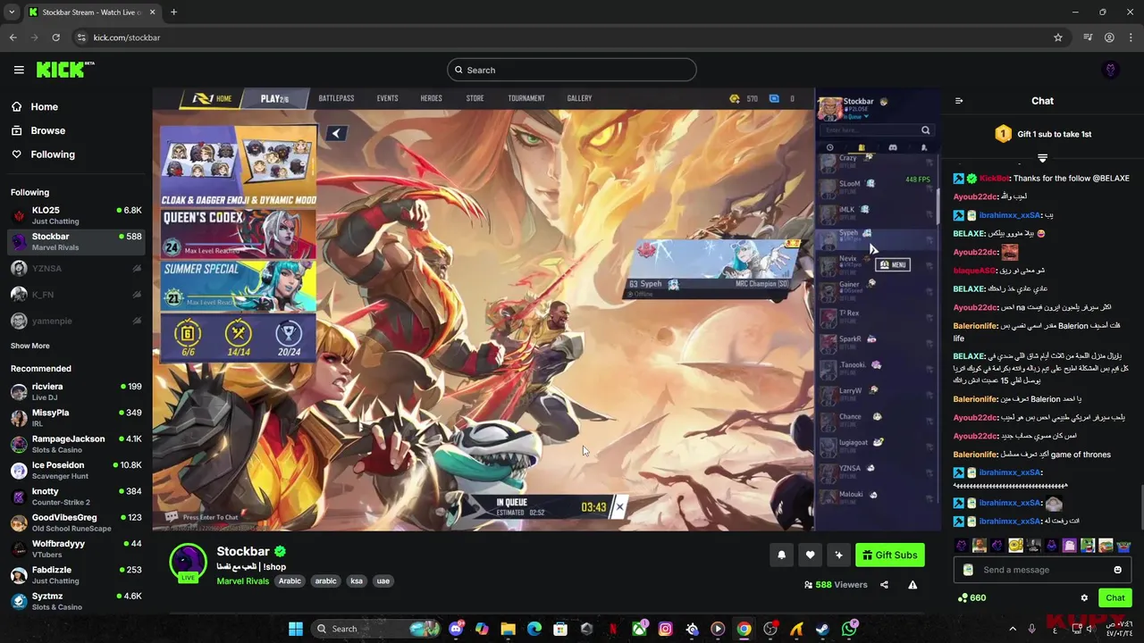This screenshot has height=643, width=1144.
Task: Open the emoji picker in message box
Action: [x=1117, y=570]
